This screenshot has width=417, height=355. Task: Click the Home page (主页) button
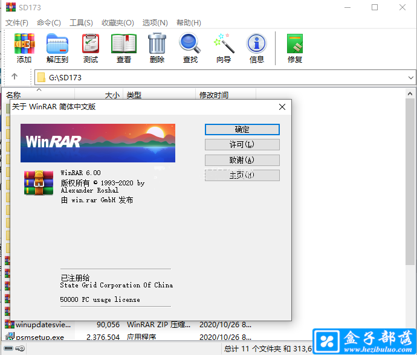point(242,175)
